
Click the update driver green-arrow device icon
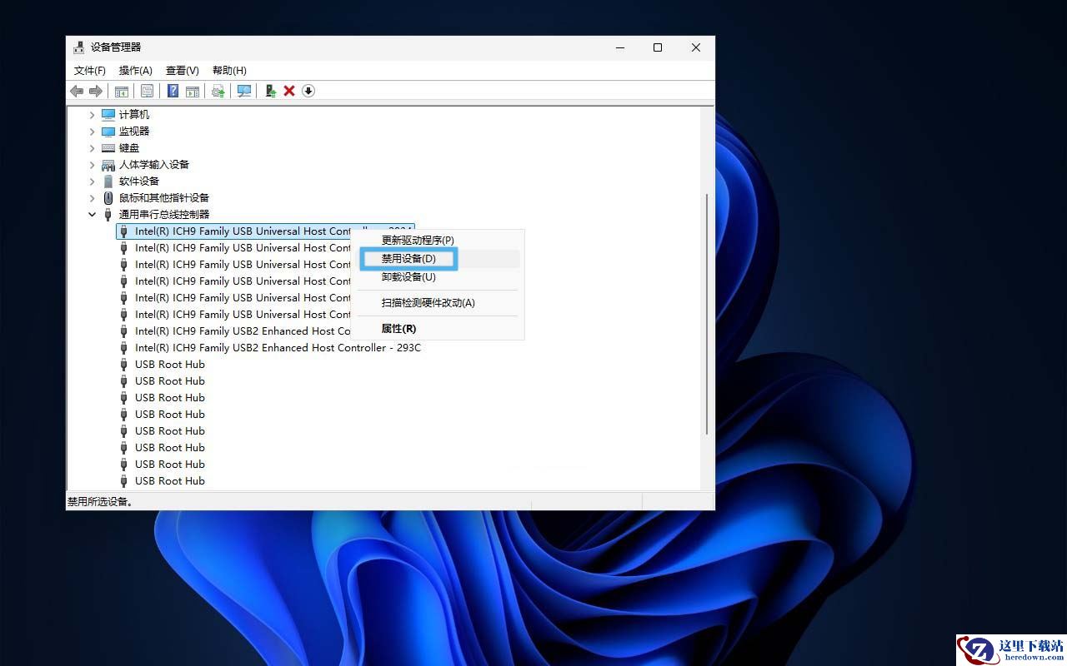pos(270,91)
